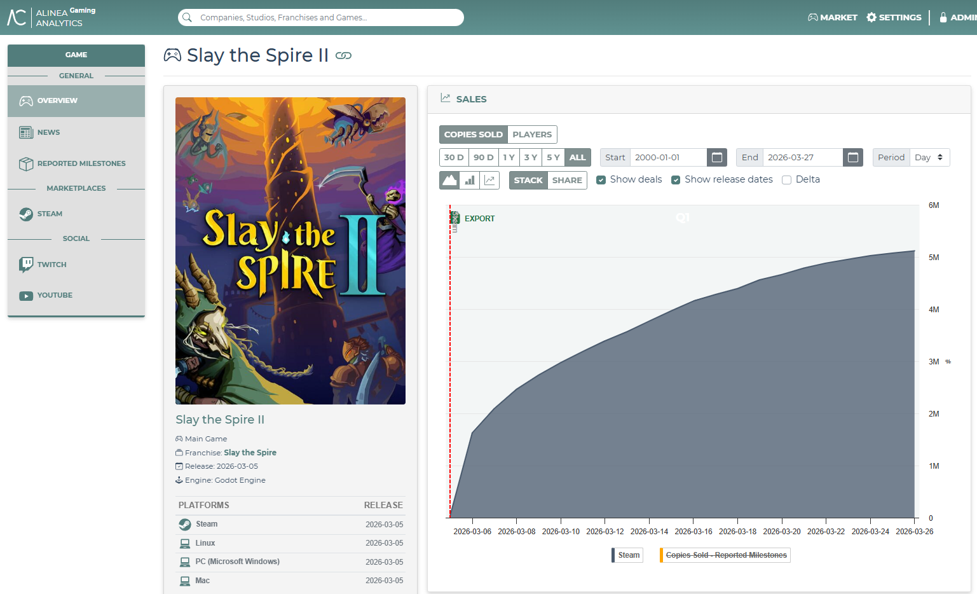Toggle Copies Sold - Reported Milestones legend series

tap(725, 555)
